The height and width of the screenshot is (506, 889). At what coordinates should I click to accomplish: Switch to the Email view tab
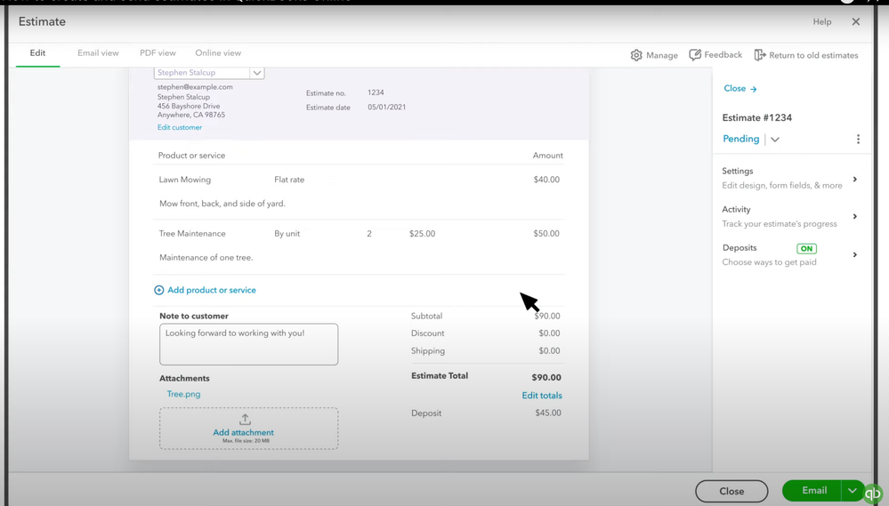98,52
